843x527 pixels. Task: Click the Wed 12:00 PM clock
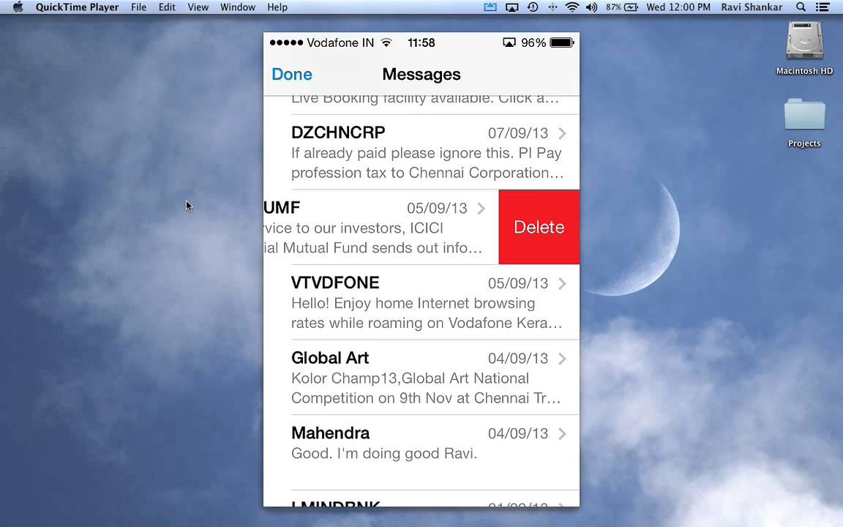coord(678,7)
